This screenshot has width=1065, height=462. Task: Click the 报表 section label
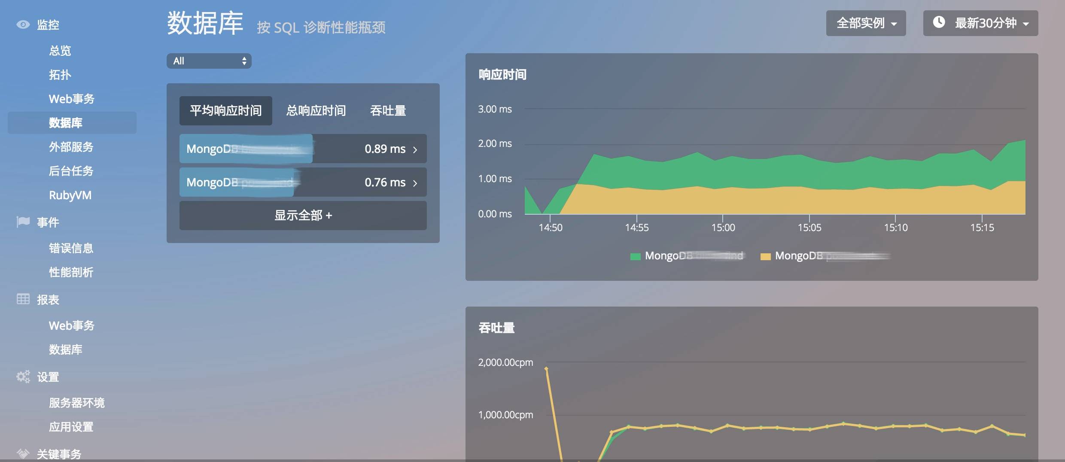(48, 300)
